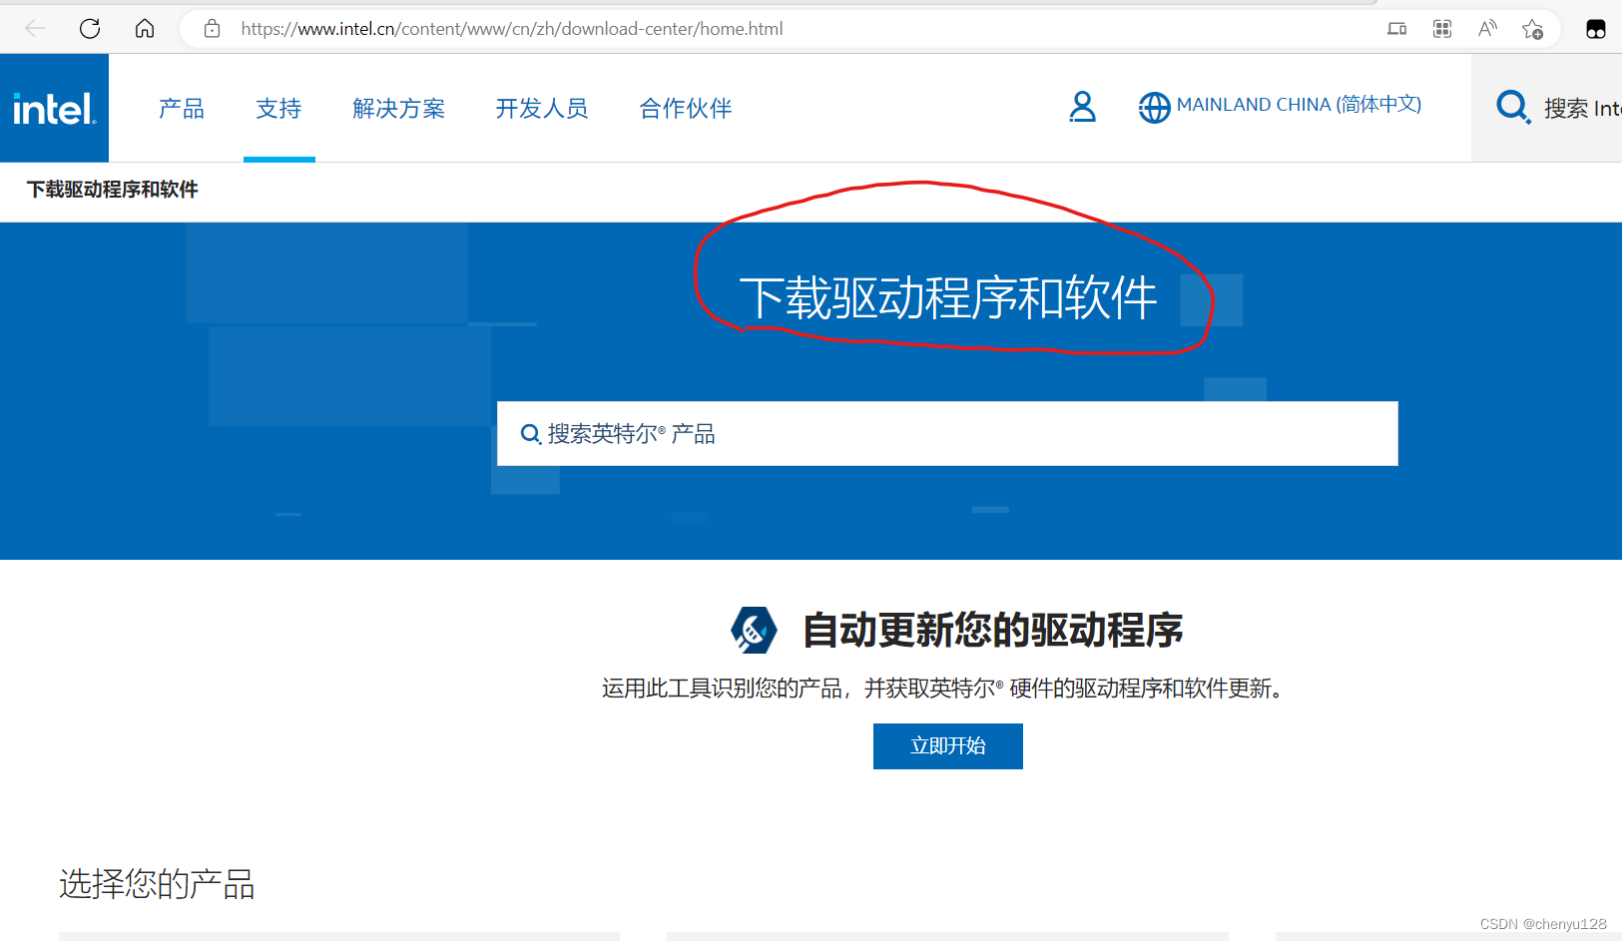Click magnifier icon inside product search box
The image size is (1622, 941).
point(531,434)
